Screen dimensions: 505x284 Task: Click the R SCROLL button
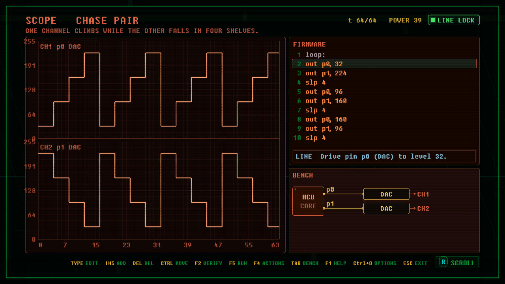click(x=457, y=262)
